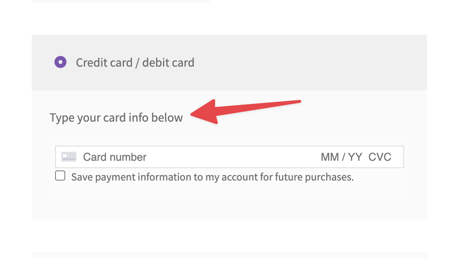Click the "Save payment information to my account" label

point(212,177)
